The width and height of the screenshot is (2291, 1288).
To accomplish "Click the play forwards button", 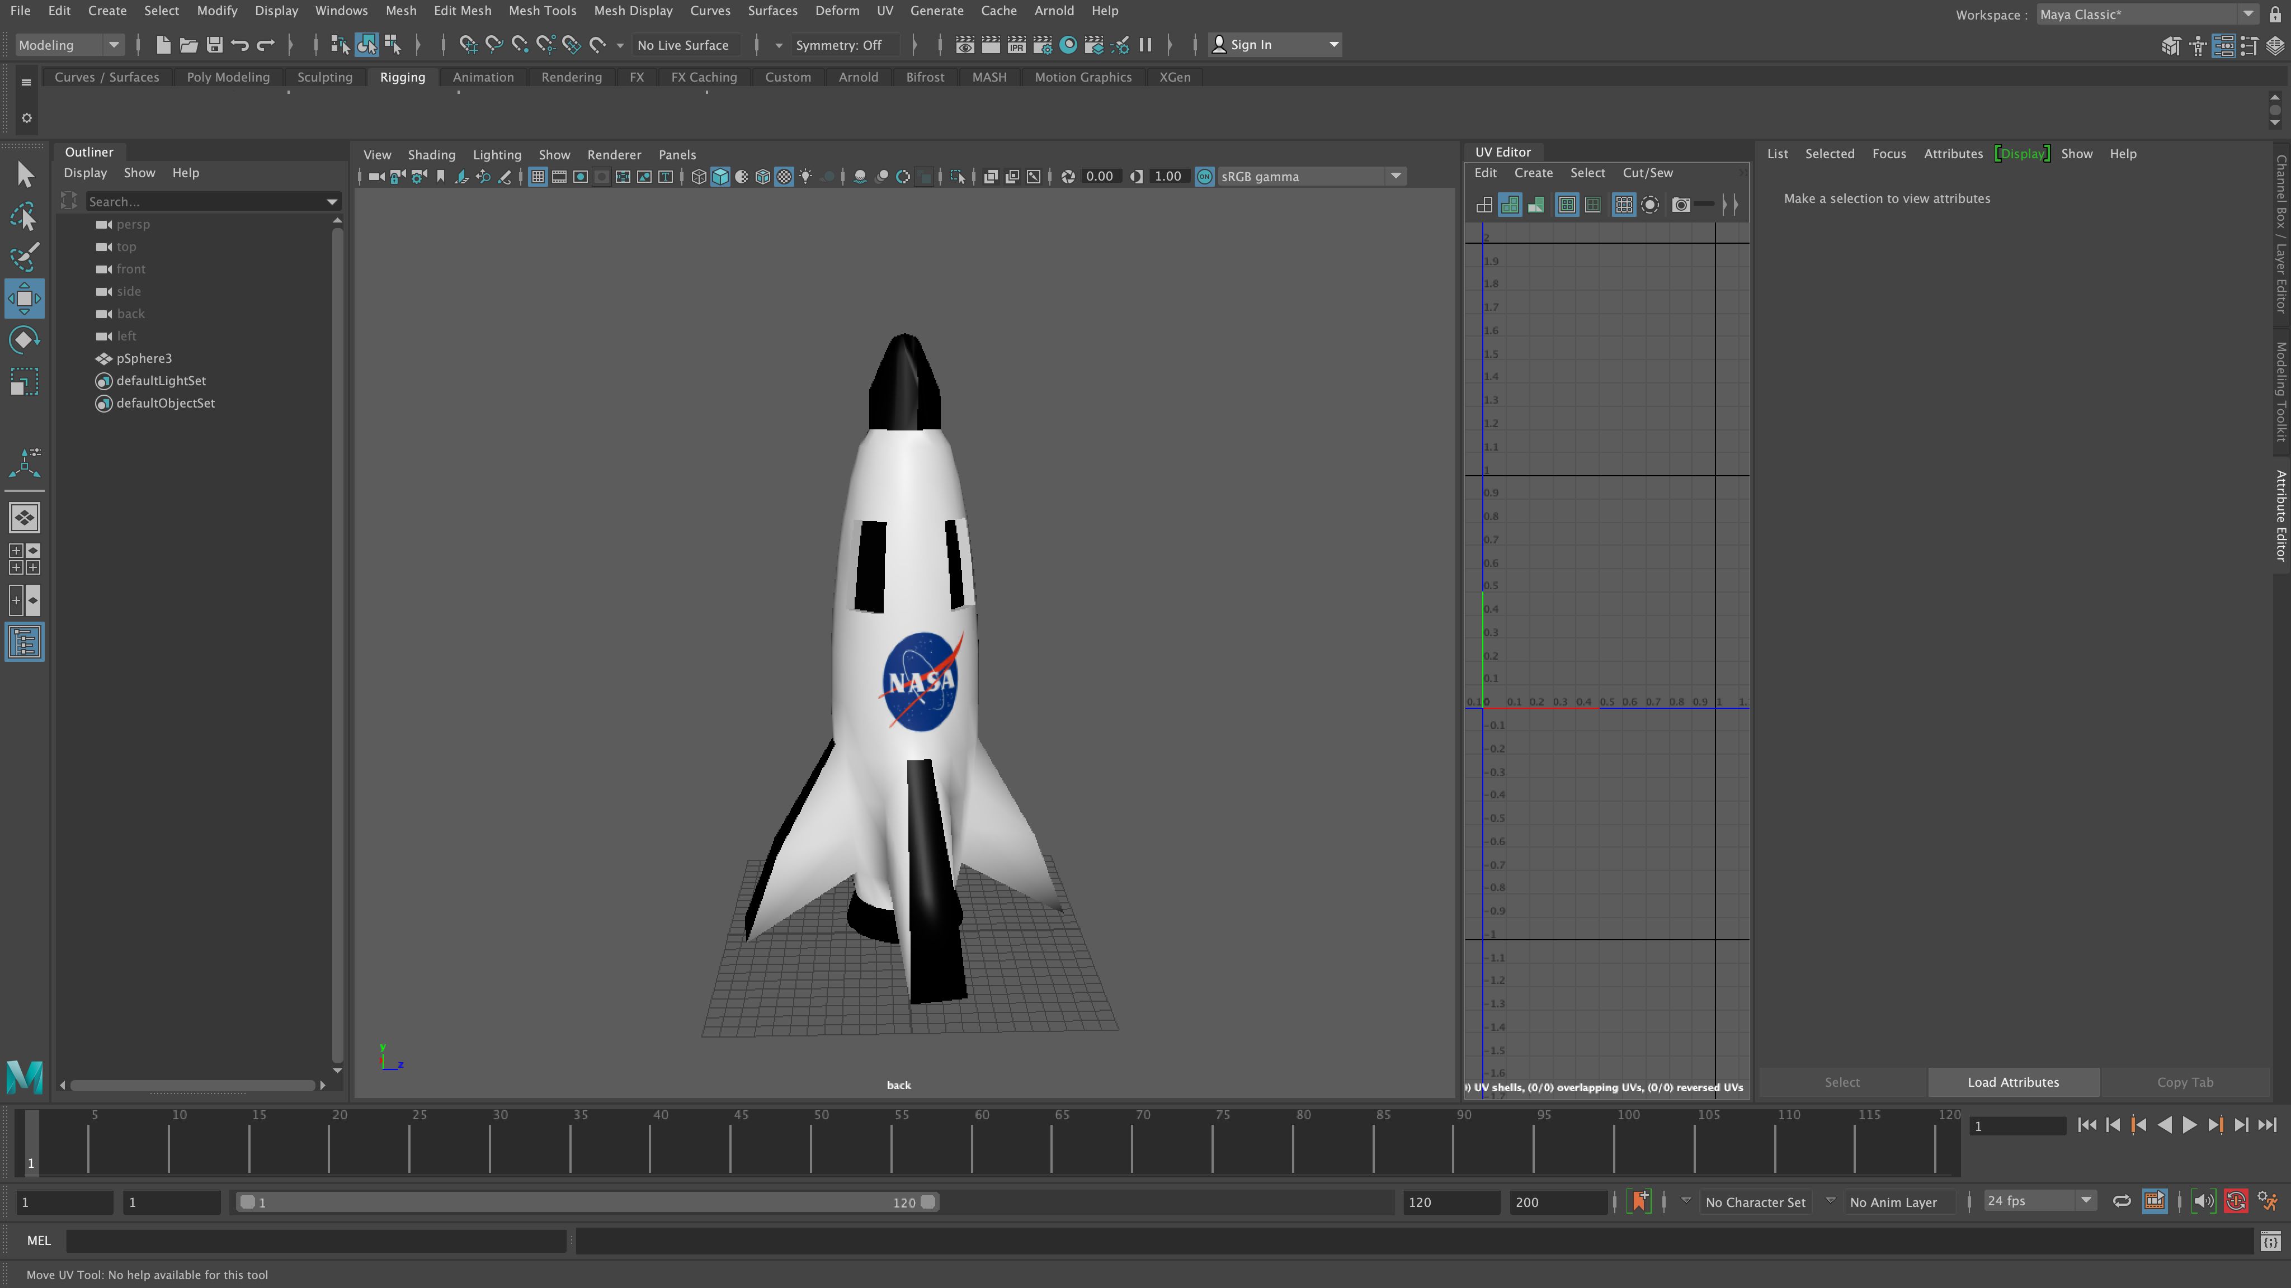I will pos(2190,1125).
